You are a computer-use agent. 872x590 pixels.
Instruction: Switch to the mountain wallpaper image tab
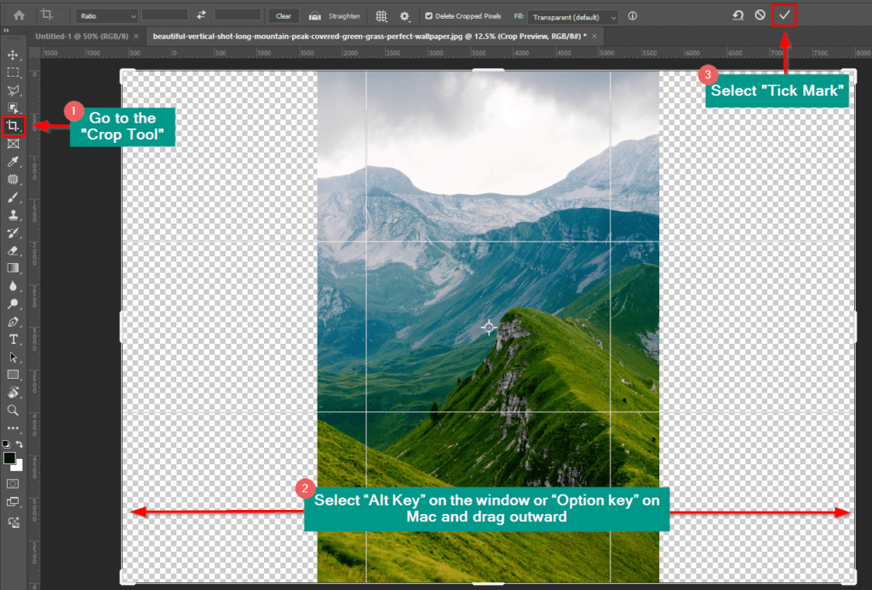pyautogui.click(x=366, y=37)
